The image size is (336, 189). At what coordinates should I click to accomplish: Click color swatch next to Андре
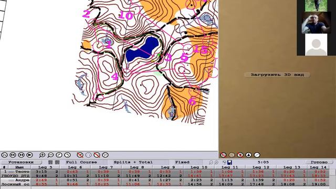[11, 180]
